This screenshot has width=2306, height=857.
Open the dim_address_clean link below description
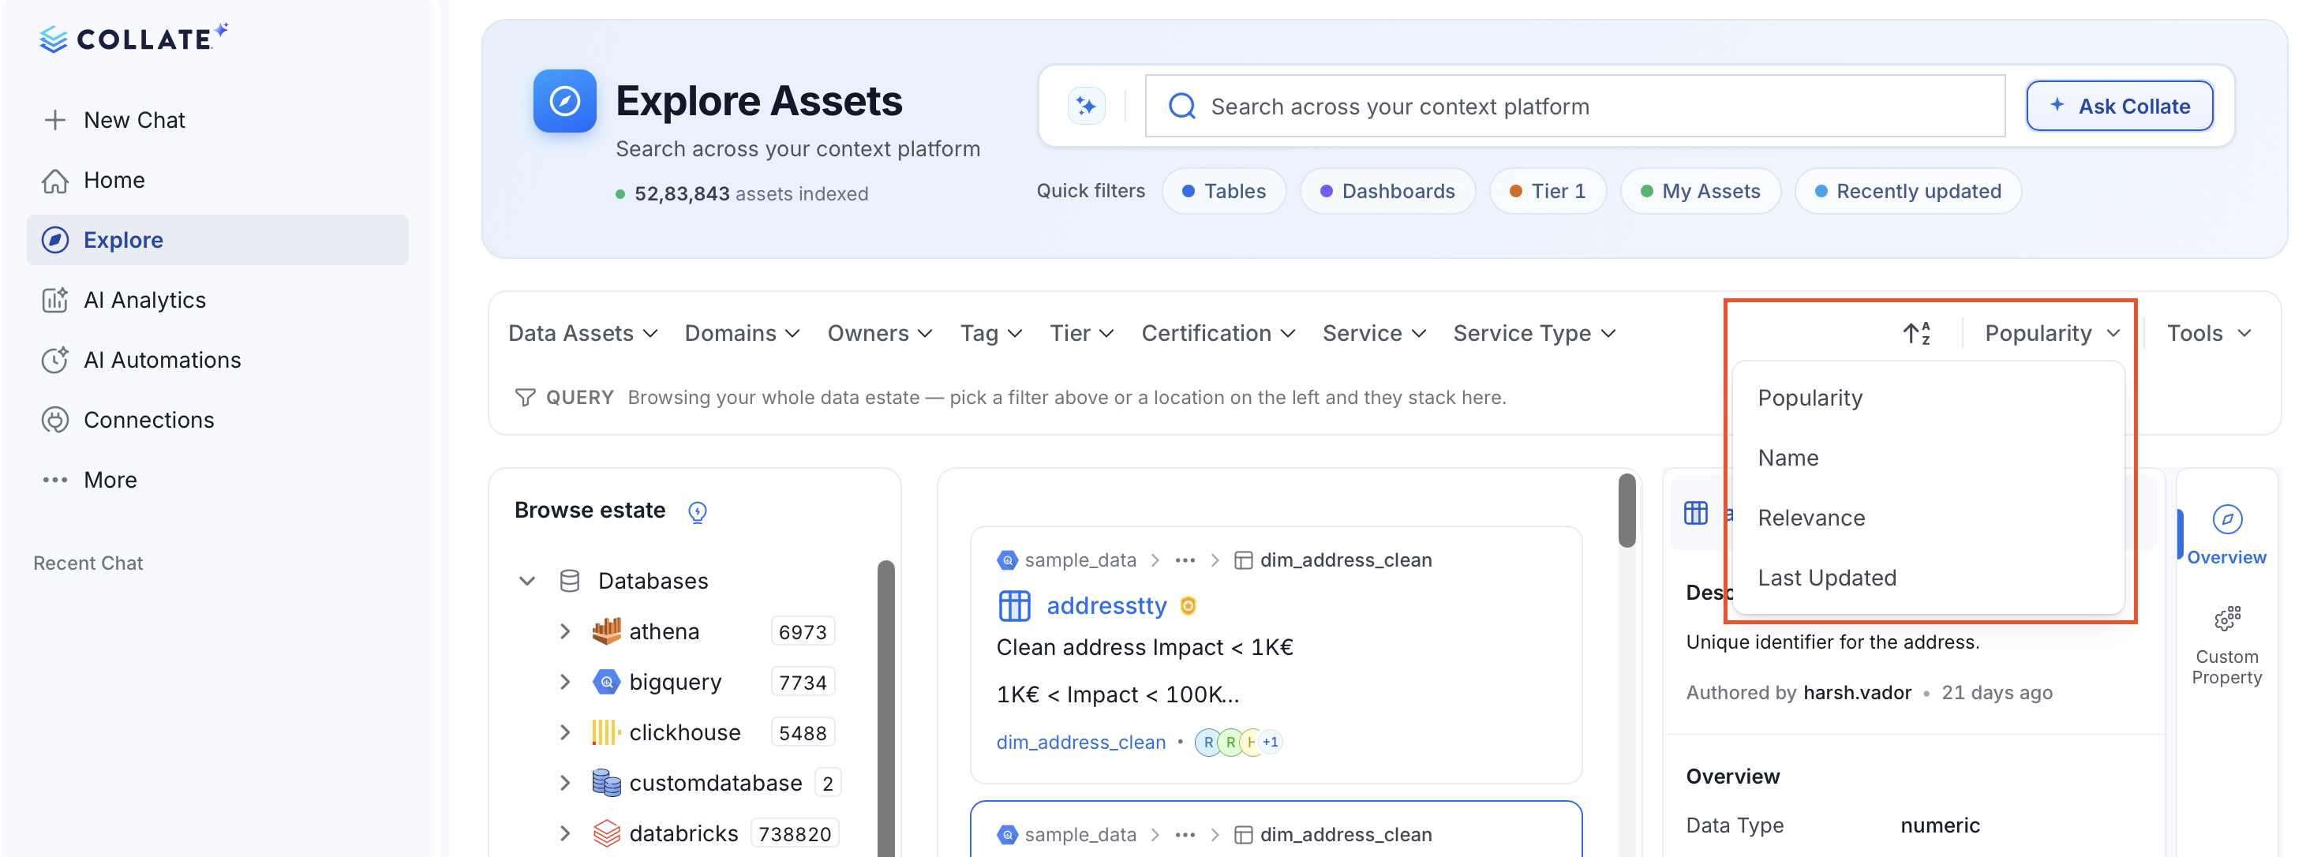coord(1080,743)
